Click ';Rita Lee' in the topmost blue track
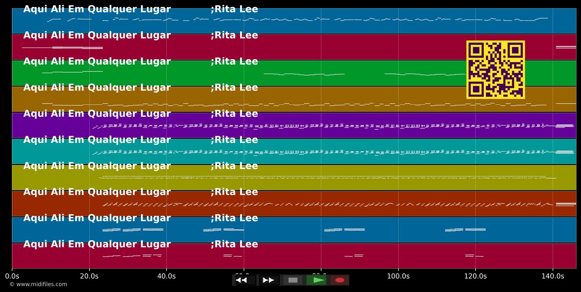Viewport: 581px width, 292px height. pyautogui.click(x=234, y=9)
